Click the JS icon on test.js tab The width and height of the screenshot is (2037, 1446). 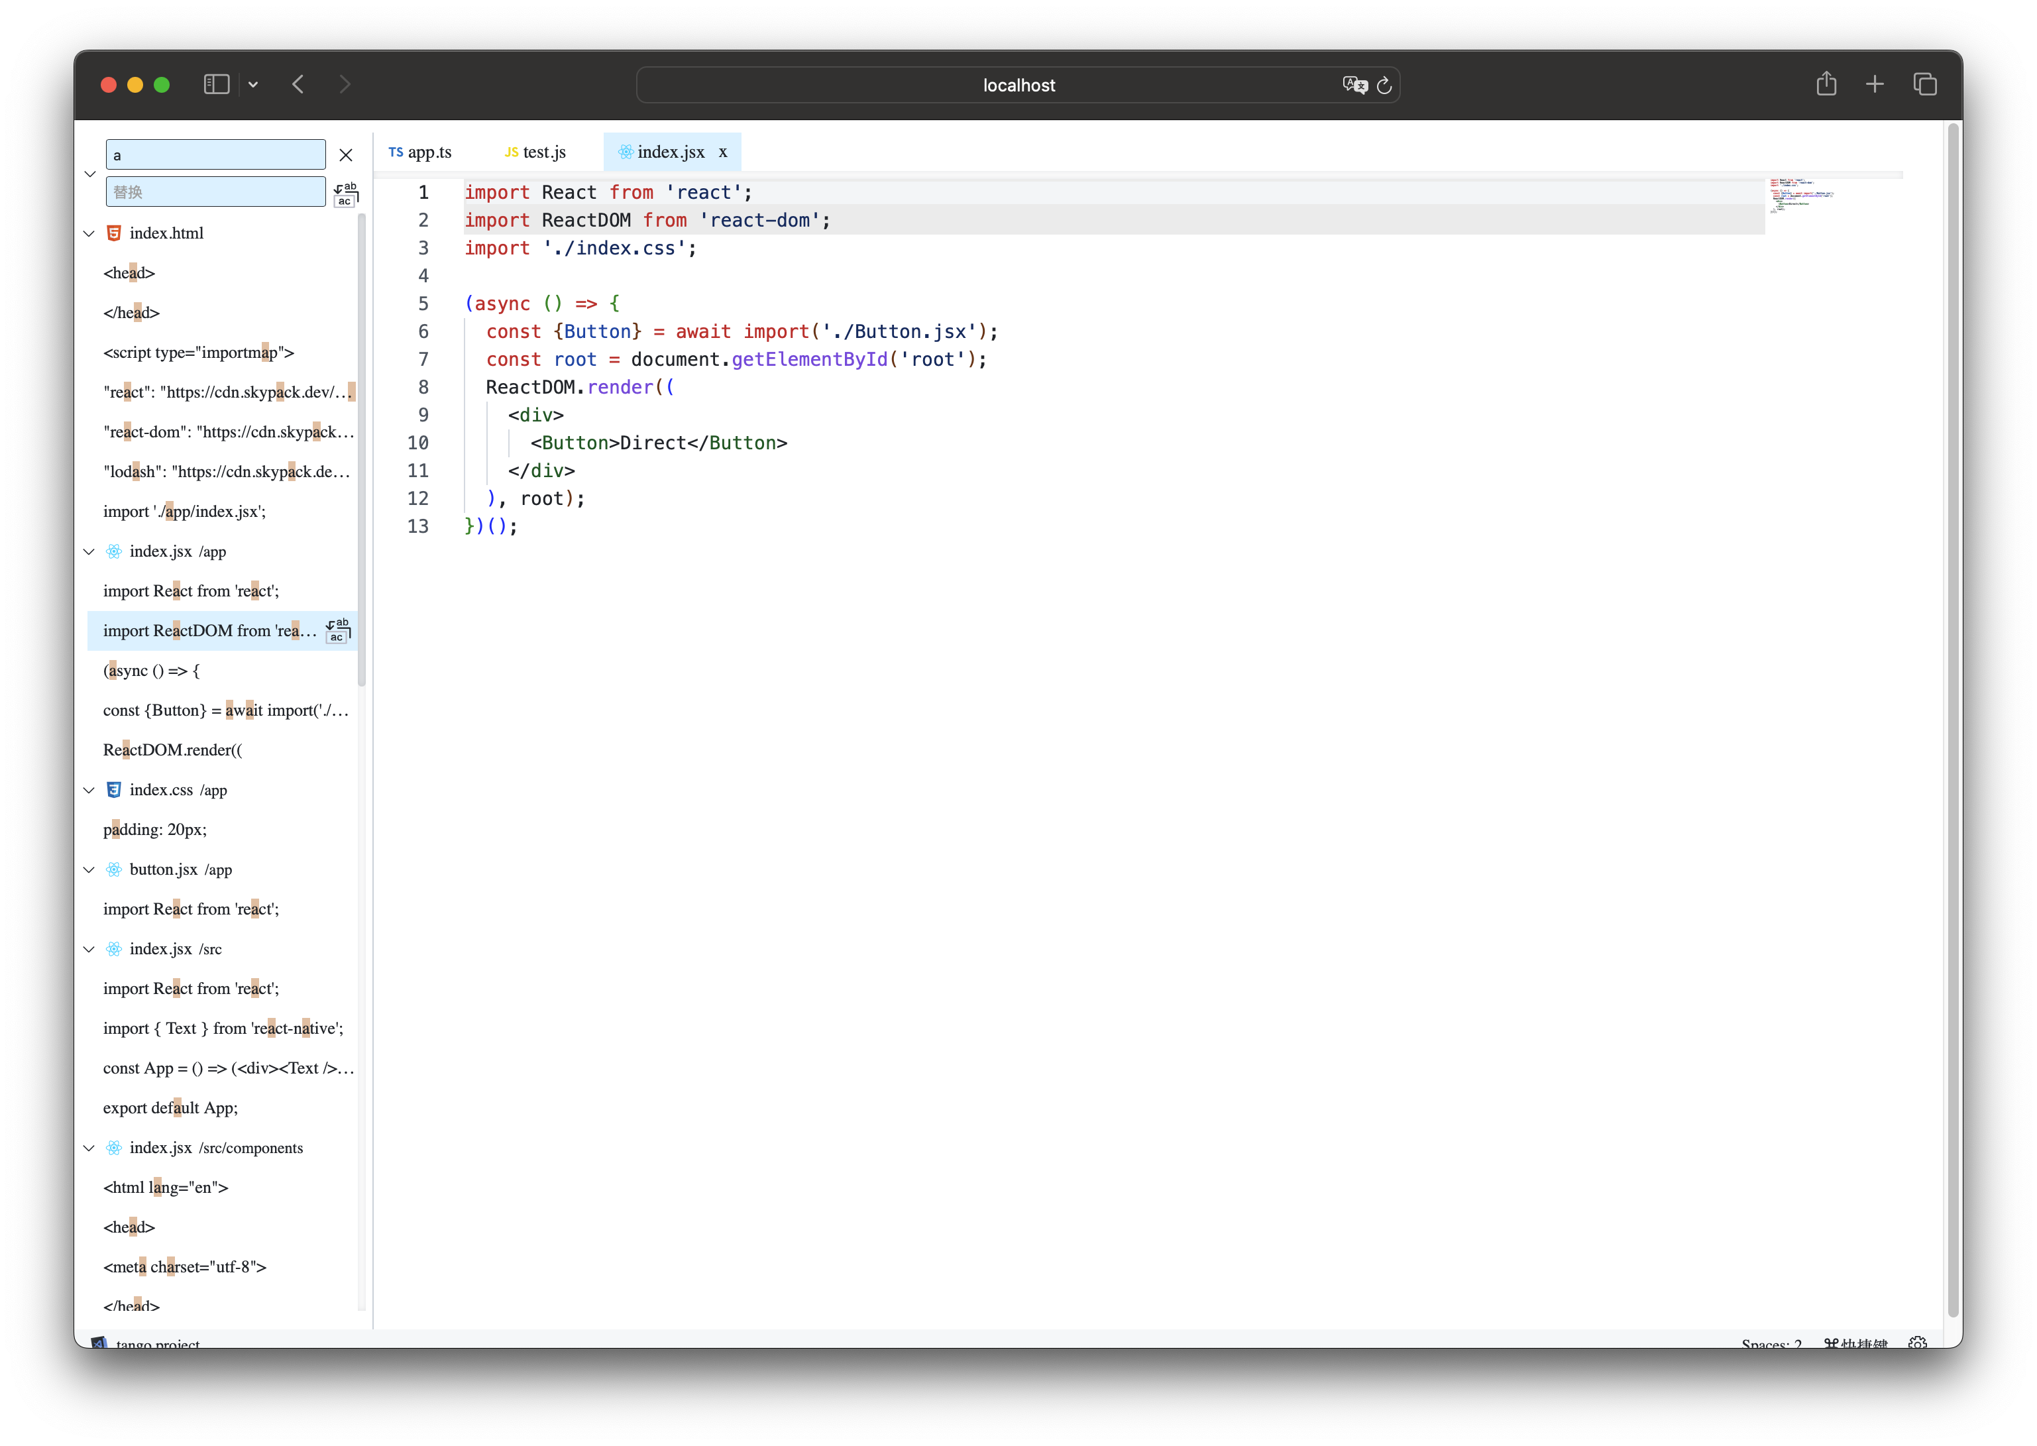[x=512, y=152]
